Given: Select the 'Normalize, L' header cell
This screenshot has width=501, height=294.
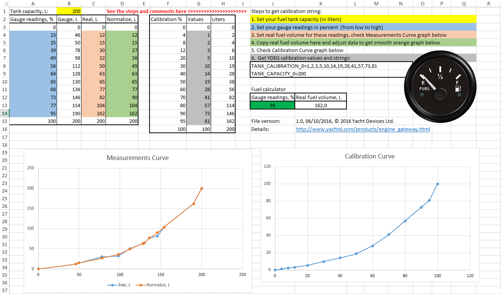Looking at the screenshot, I should click(122, 19).
